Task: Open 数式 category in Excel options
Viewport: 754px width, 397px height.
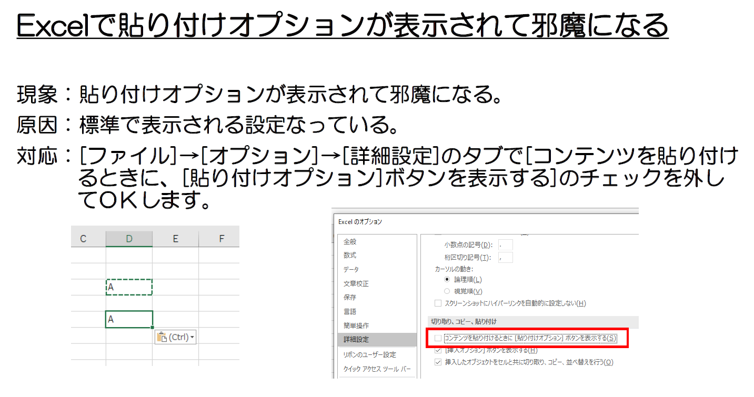Action: 377,256
